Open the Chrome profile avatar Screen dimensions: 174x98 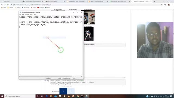pyautogui.click(x=169, y=5)
